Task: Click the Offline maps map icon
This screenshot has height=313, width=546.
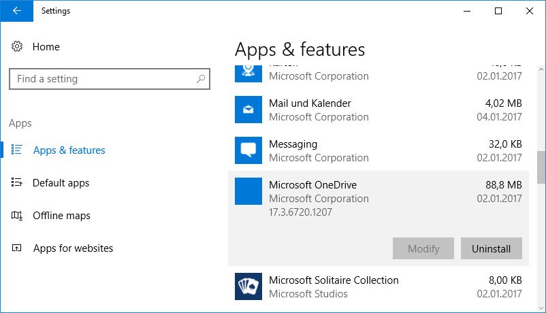Action: [17, 216]
